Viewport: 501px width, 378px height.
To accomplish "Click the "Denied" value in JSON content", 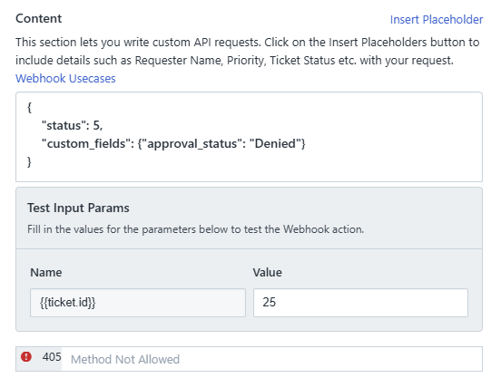I will [x=275, y=144].
